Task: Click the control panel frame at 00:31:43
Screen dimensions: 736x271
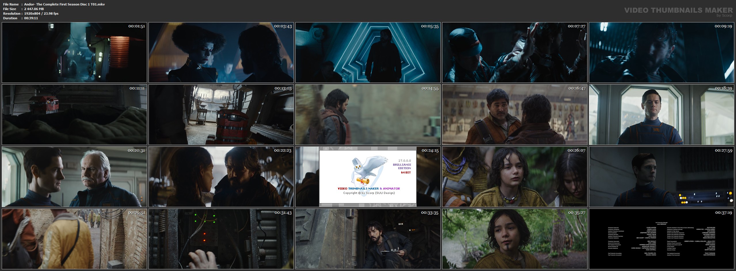Action: coord(221,239)
